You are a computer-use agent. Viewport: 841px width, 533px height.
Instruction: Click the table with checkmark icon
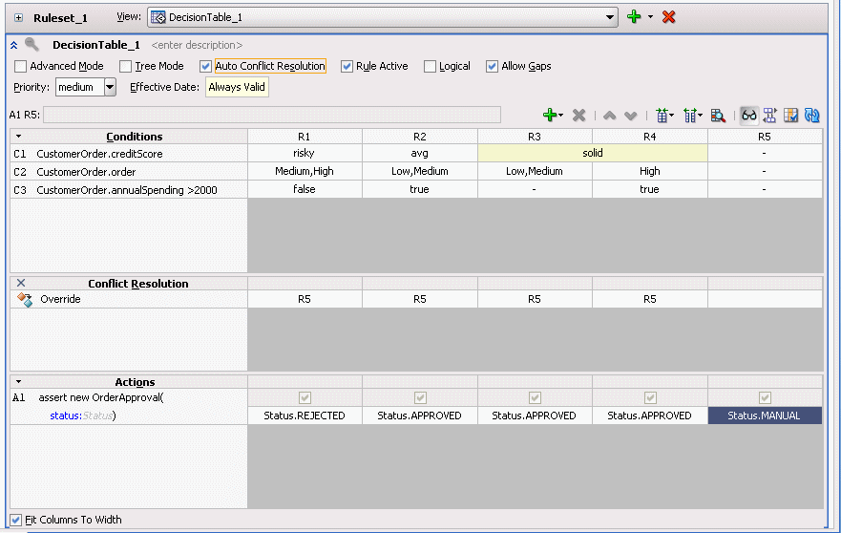790,116
